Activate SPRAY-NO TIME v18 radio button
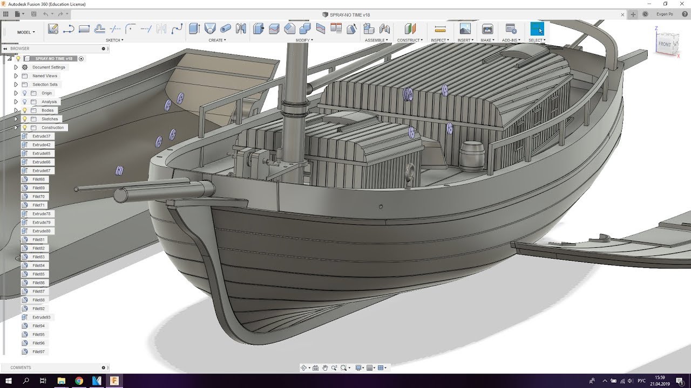The image size is (691, 388). click(81, 59)
